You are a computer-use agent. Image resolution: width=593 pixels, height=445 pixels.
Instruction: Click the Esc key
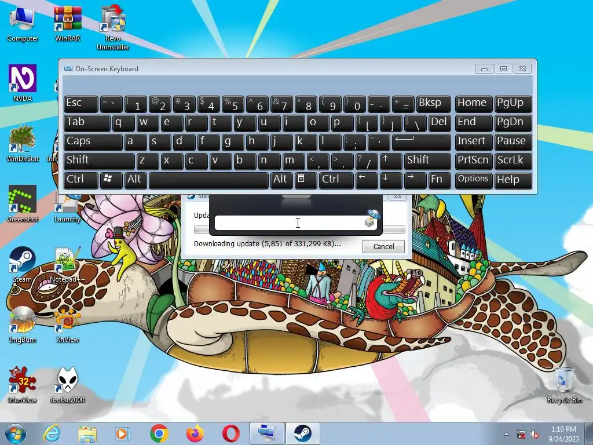click(81, 104)
